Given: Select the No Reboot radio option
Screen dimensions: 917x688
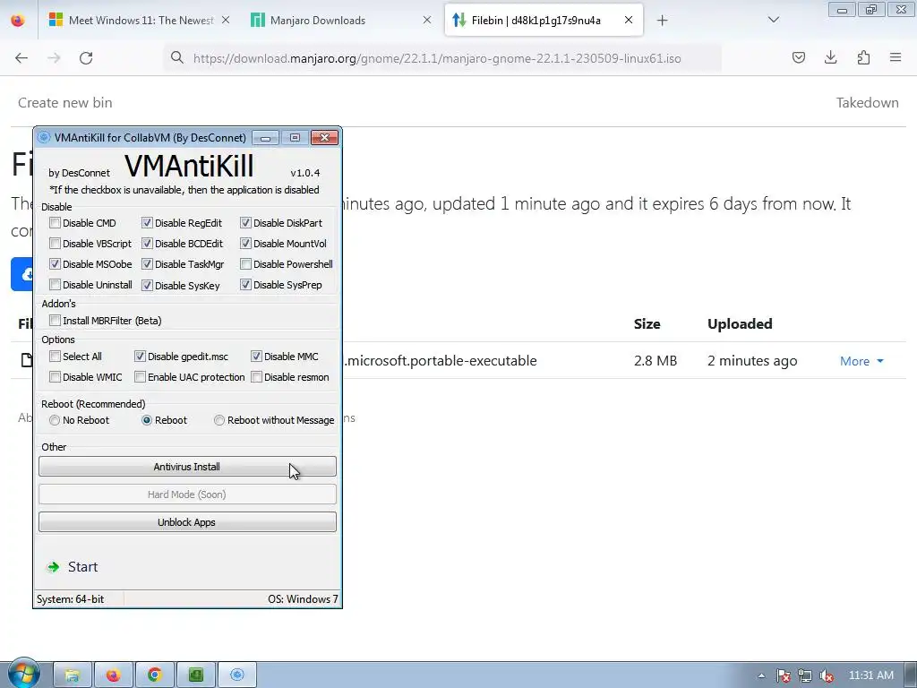Looking at the screenshot, I should point(55,420).
